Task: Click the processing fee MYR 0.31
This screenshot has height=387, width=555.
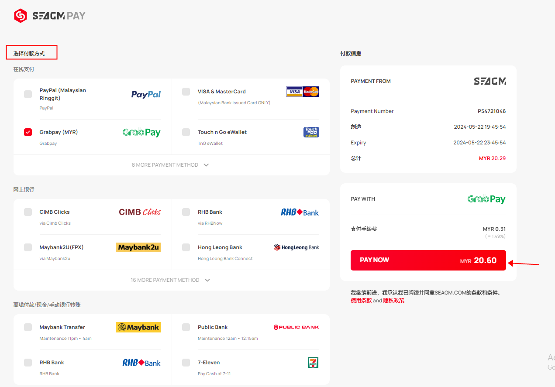Action: point(494,229)
